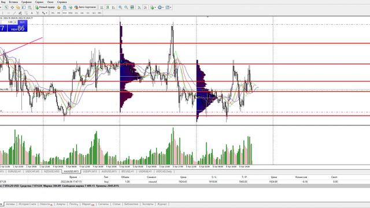Screen dimensions: 370x208
Task: Switch chart to Japanese candlesticks
Action: tap(108, 8)
